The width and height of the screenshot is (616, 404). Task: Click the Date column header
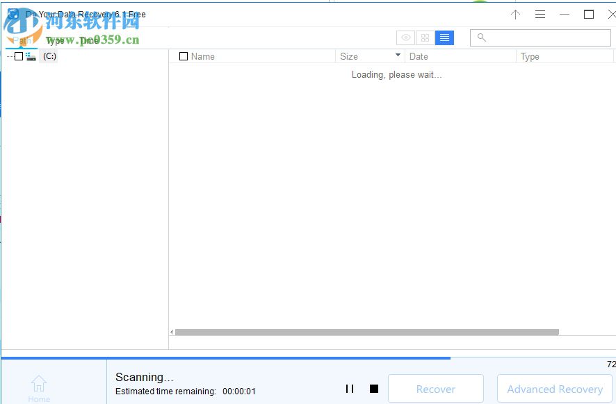[419, 56]
